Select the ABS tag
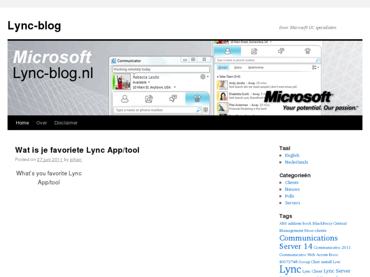 pyautogui.click(x=283, y=223)
